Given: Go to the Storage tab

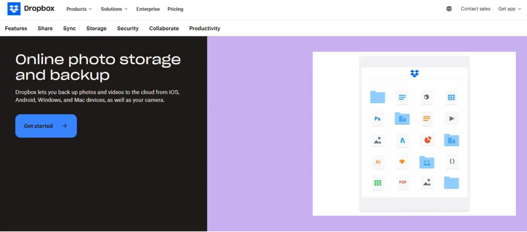Looking at the screenshot, I should pos(96,28).
